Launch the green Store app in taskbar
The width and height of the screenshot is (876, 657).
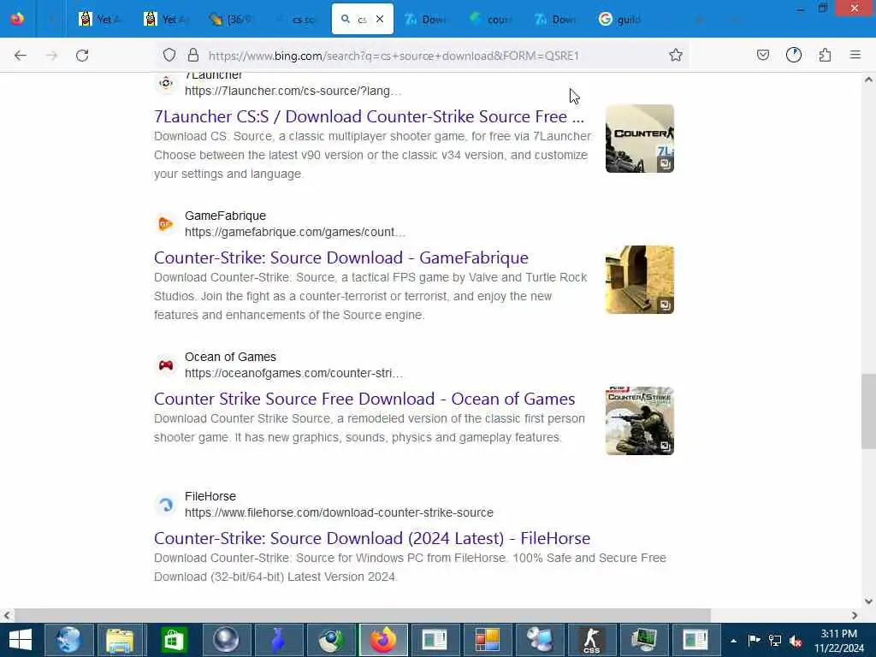point(173,640)
